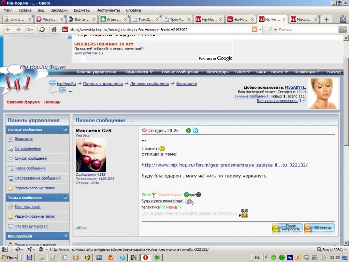The height and width of the screenshot is (262, 349).
Task: Open the SNICKERS URБАНиЯ ad link
Action: [104, 44]
